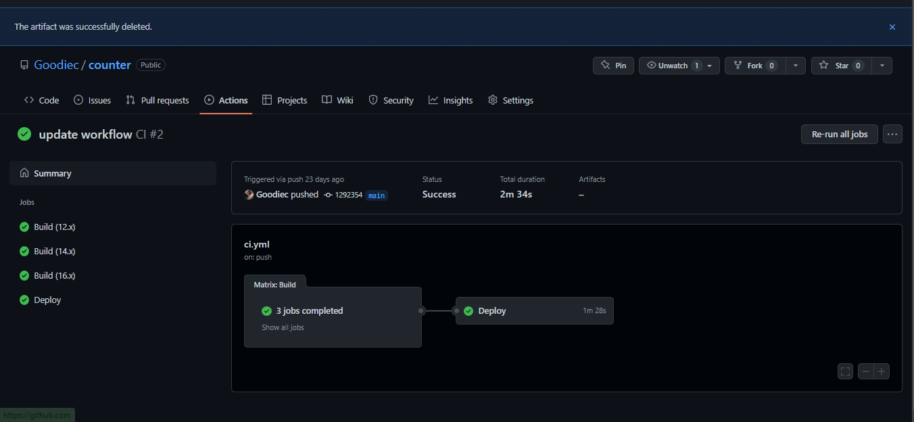Screen dimensions: 914x422
Task: Click the Deploy duration 1m 28s
Action: pos(594,310)
